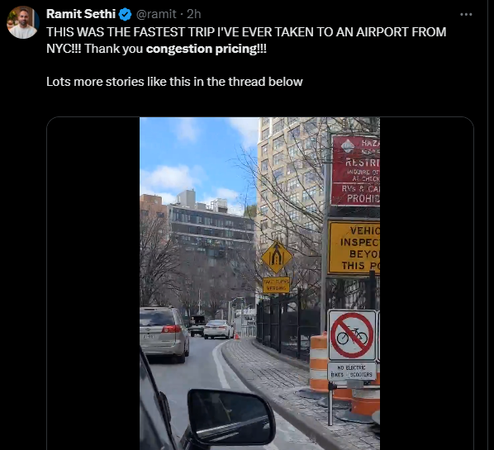Click the silver minivan in the video
This screenshot has height=450, width=494.
(x=164, y=334)
